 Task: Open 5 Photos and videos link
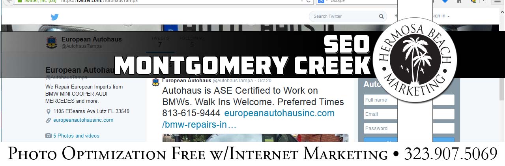pos(76,136)
